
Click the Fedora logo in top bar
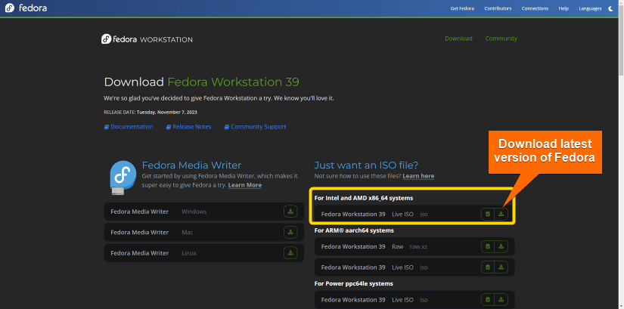(26, 8)
